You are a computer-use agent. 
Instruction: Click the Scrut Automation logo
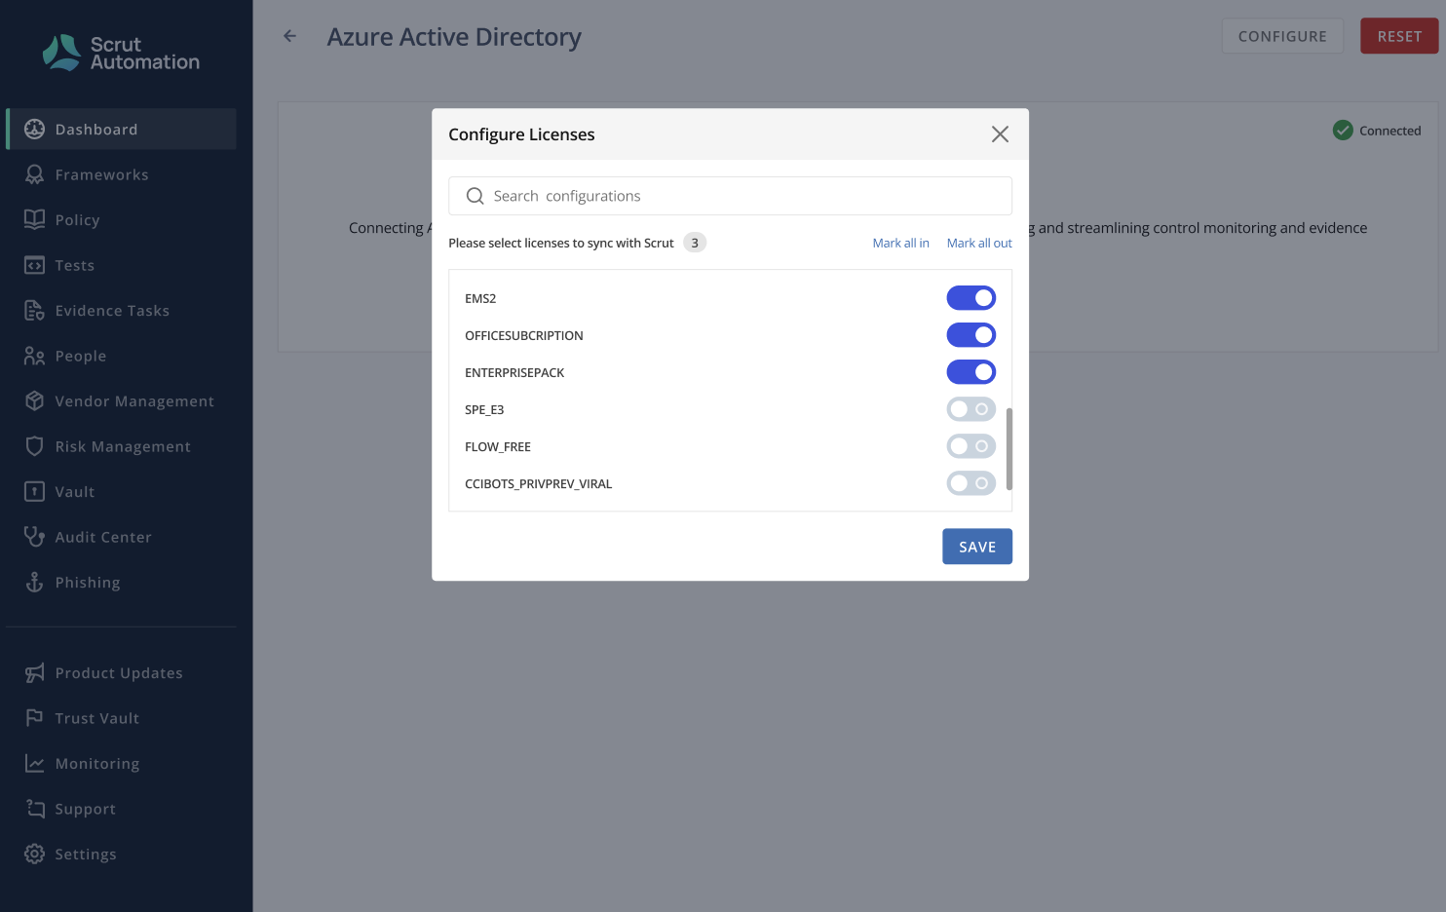[121, 53]
